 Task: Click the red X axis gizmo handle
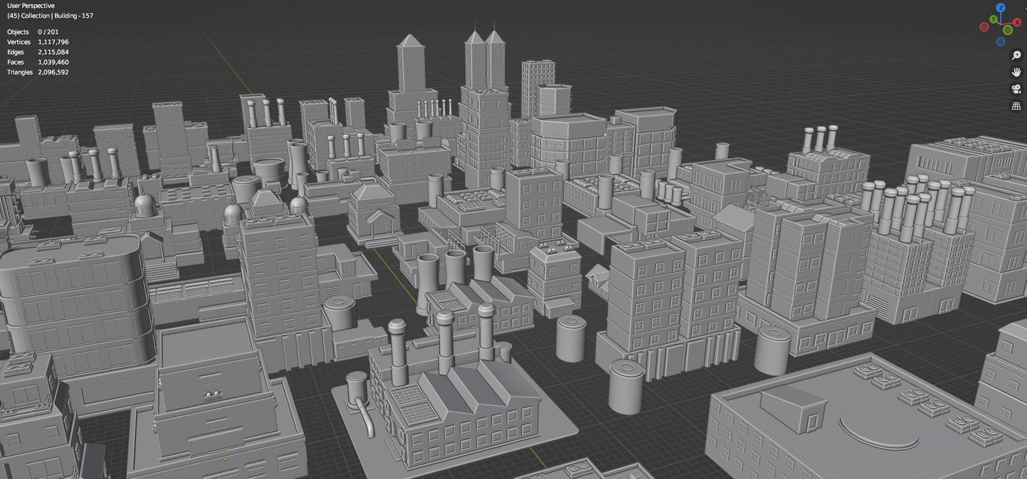click(1017, 22)
